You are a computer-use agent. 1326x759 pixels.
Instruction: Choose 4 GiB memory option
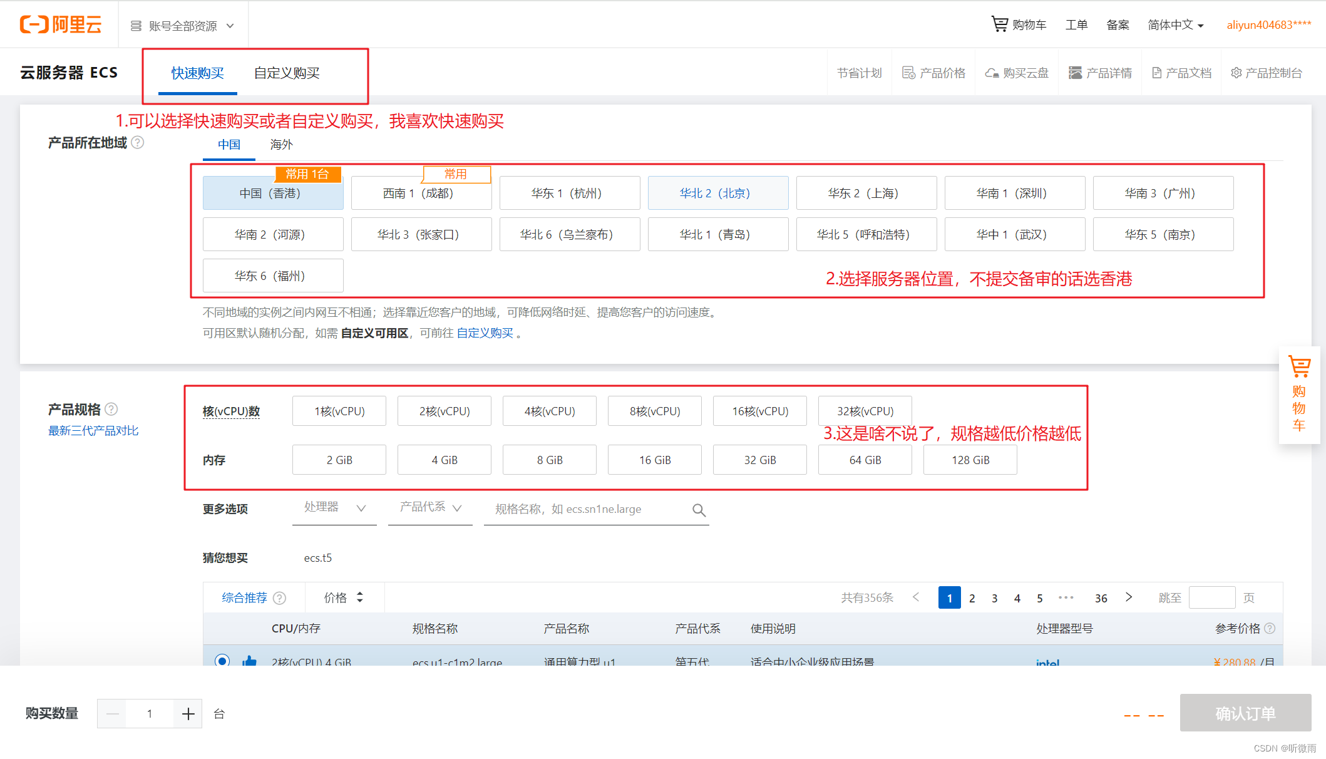coord(445,460)
